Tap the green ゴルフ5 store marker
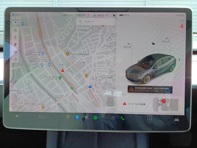Image resolution: width=197 pixels, height=148 pixels. pos(60,78)
